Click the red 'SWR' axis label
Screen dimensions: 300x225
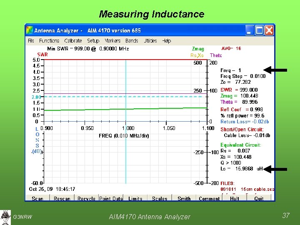[x=42, y=55]
